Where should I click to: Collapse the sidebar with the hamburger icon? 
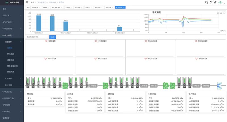pyautogui.click(x=27, y=2)
